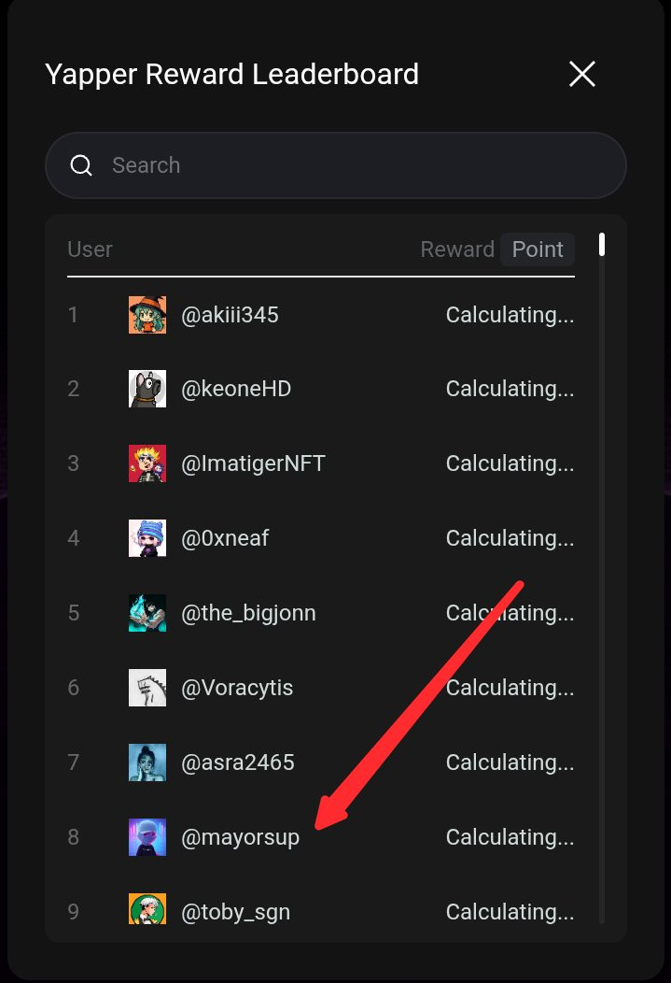Click @Voracytis's sketch avatar icon
The image size is (671, 983).
(147, 688)
